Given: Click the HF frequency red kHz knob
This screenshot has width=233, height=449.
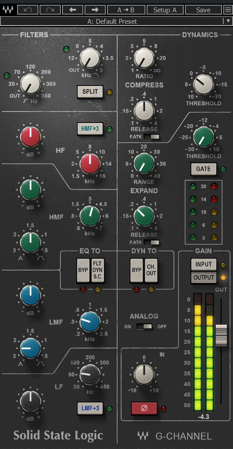Looking at the screenshot, I should coord(90,163).
